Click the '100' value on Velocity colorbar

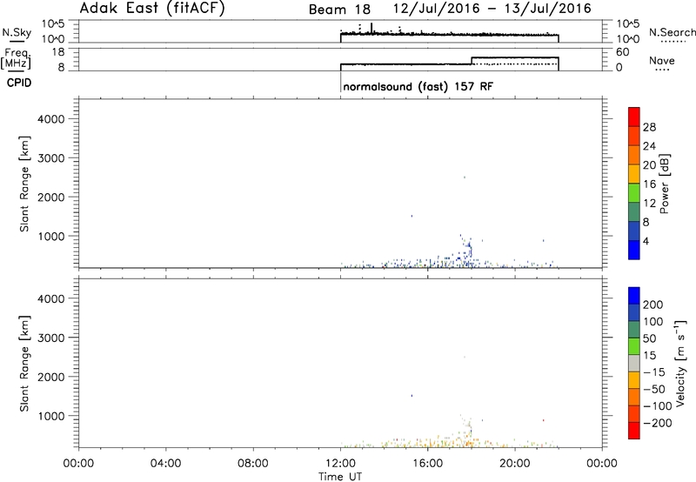[653, 322]
